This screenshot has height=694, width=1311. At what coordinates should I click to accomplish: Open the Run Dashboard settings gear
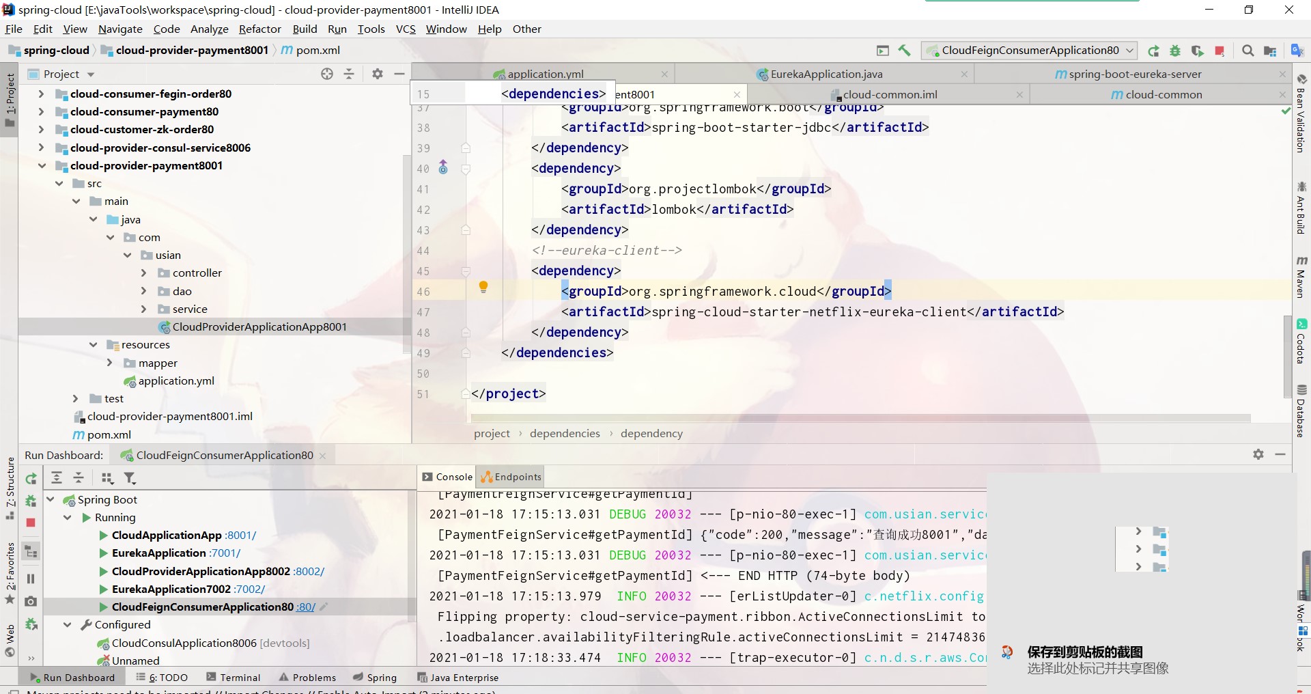(x=1258, y=454)
